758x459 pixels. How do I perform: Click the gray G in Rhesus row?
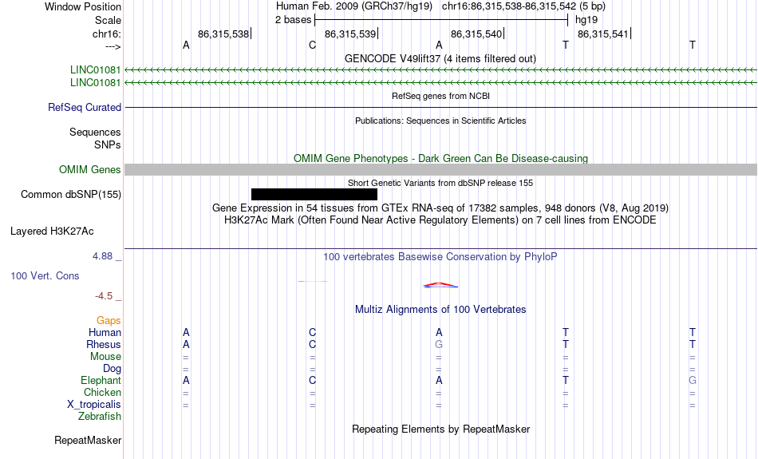439,344
